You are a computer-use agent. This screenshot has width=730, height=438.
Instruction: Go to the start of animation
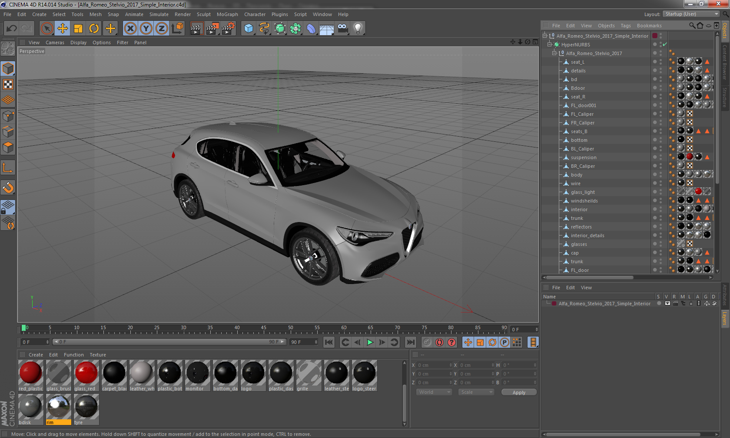click(329, 342)
